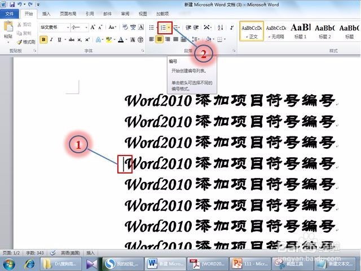Apply the 标题 2 (Heading 2) style
This screenshot has height=271, width=361.
325,32
